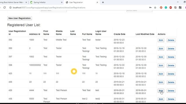Image resolution: width=186 pixels, height=104 pixels.
Task: Click the rightmost dark square extension icon
Action: [180, 8]
